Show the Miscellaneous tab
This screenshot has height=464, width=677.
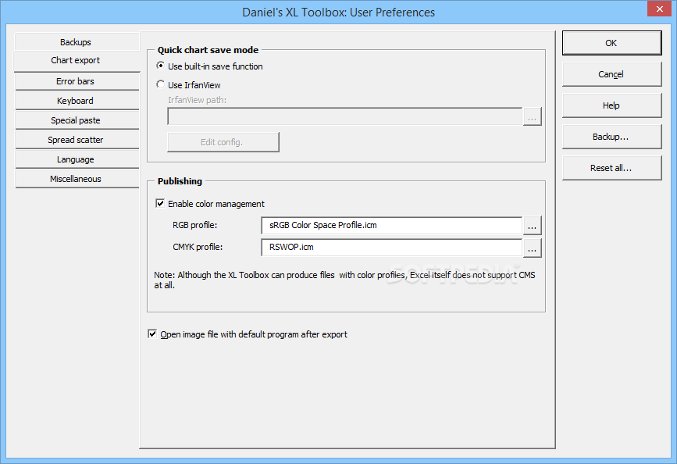tap(77, 179)
